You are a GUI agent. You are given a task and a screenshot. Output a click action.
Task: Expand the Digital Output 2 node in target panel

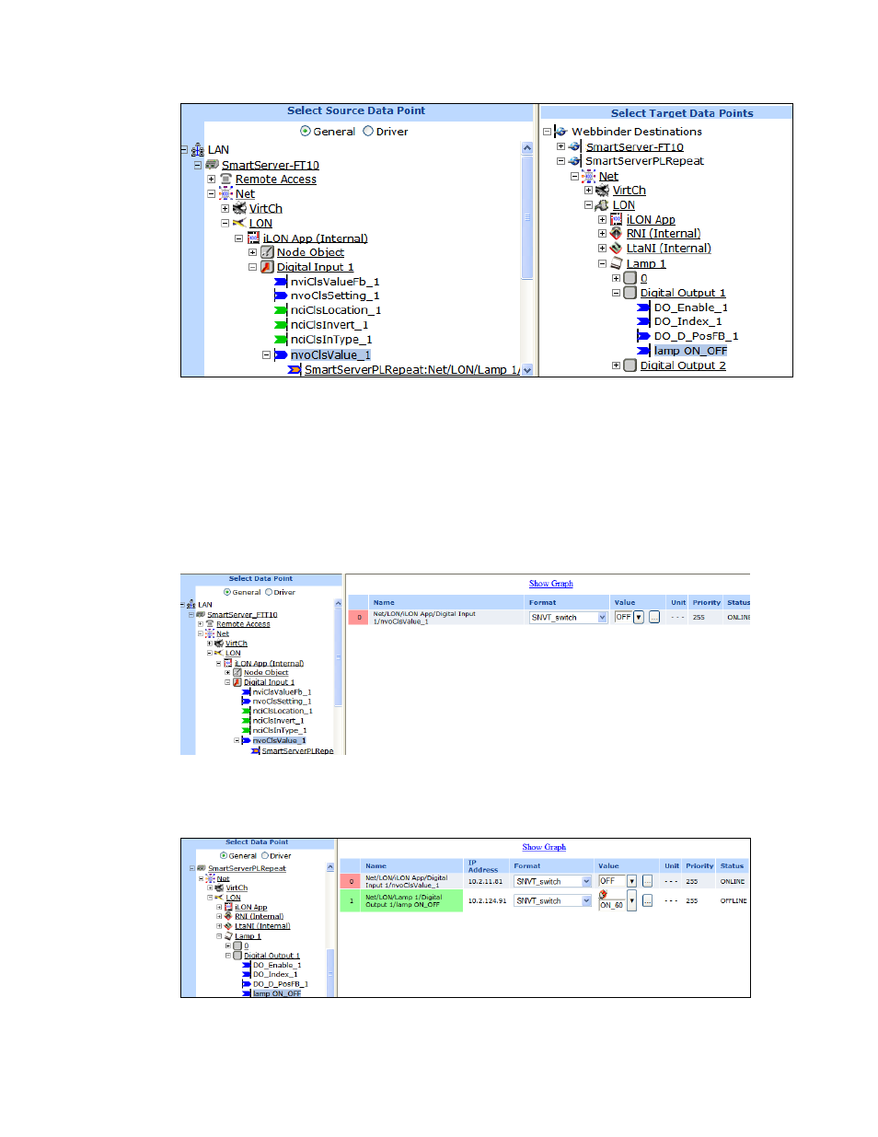coord(616,365)
